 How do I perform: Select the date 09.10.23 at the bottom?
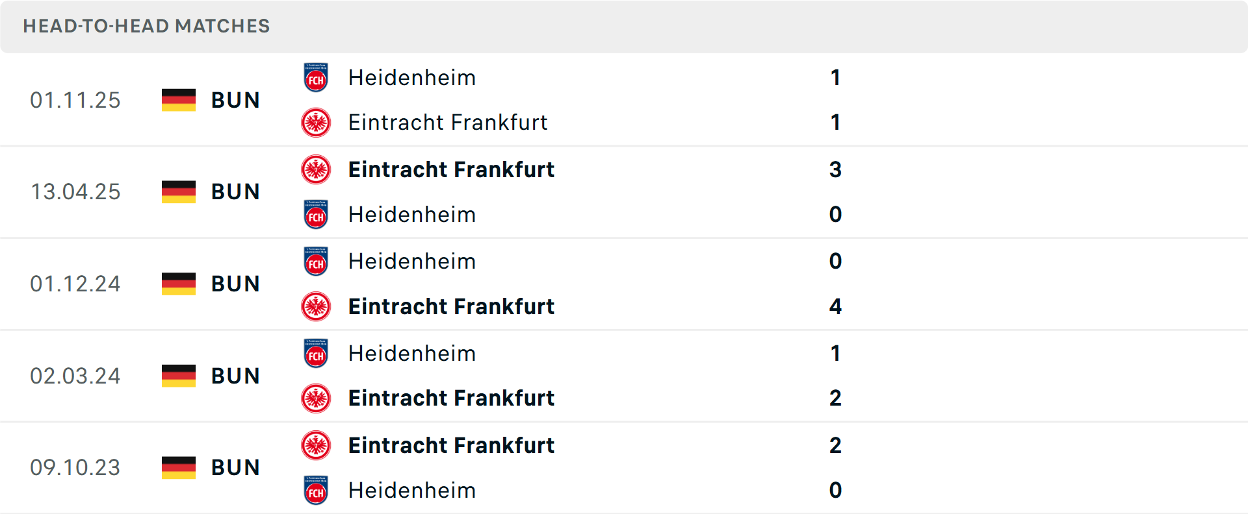click(75, 467)
